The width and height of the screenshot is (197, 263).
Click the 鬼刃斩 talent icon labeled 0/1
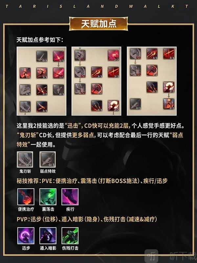tap(25, 159)
